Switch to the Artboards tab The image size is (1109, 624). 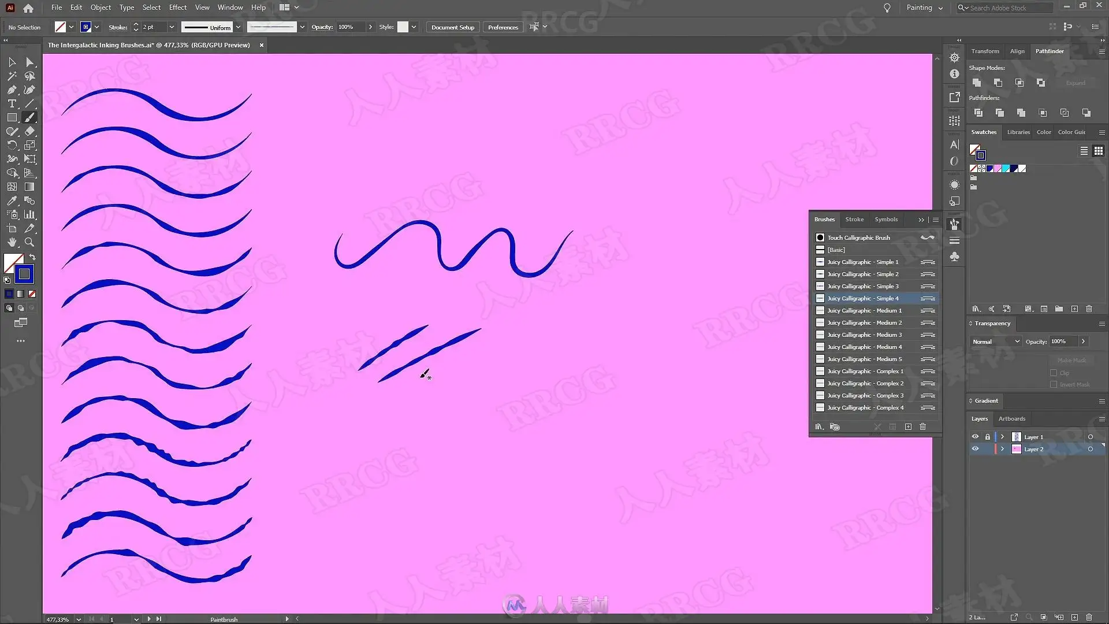(x=1012, y=419)
